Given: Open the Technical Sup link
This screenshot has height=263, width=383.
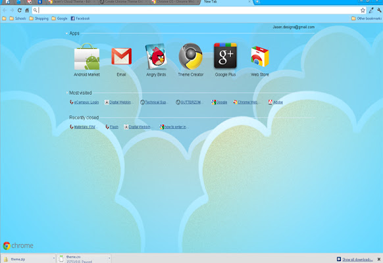Looking at the screenshot, I should [154, 102].
